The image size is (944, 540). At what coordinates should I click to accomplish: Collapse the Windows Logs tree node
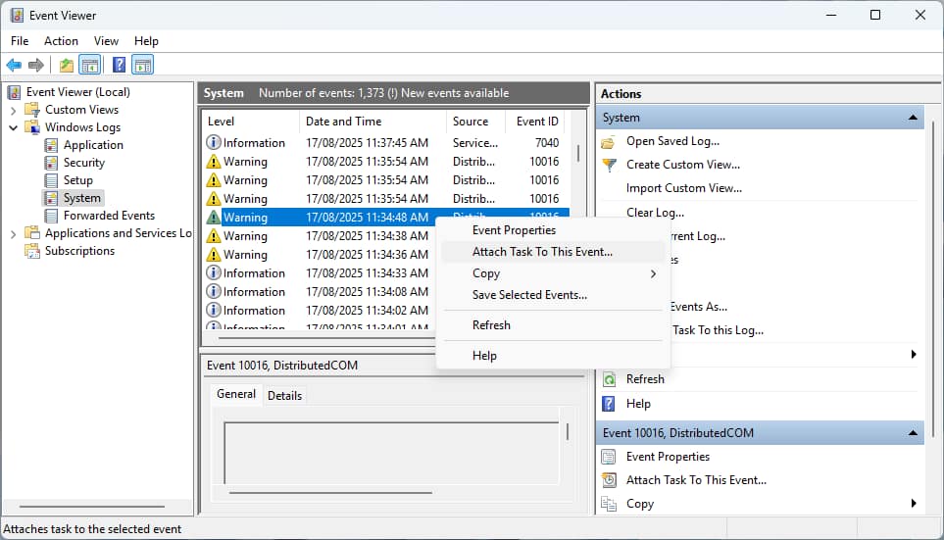[14, 127]
